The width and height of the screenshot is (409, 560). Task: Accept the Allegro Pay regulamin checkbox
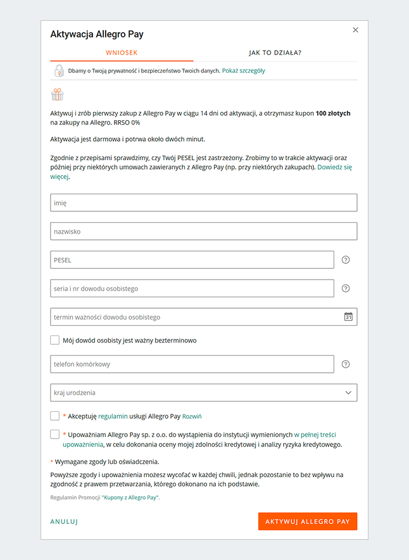point(55,416)
